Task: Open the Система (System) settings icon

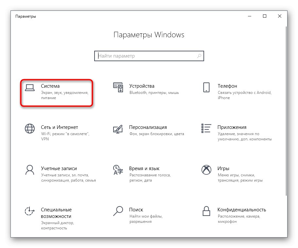Action: coord(29,87)
